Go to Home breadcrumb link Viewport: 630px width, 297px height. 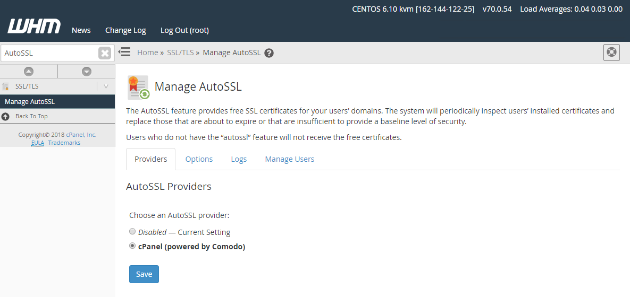click(x=147, y=53)
